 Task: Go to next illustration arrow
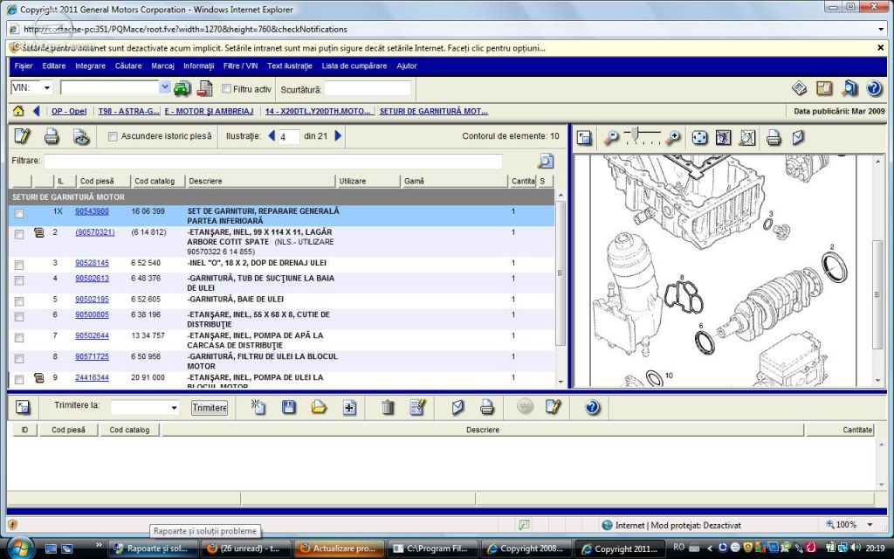[x=338, y=135]
